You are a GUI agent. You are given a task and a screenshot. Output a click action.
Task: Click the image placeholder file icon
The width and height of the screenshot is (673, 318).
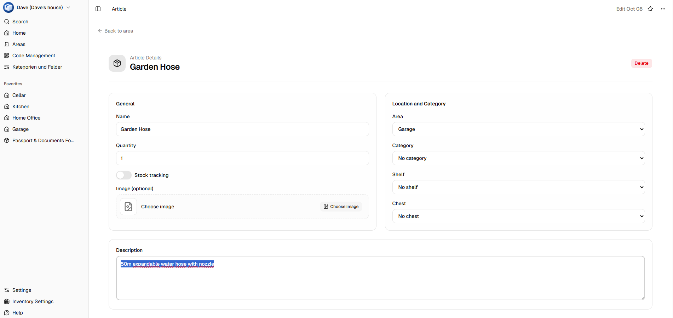click(128, 207)
